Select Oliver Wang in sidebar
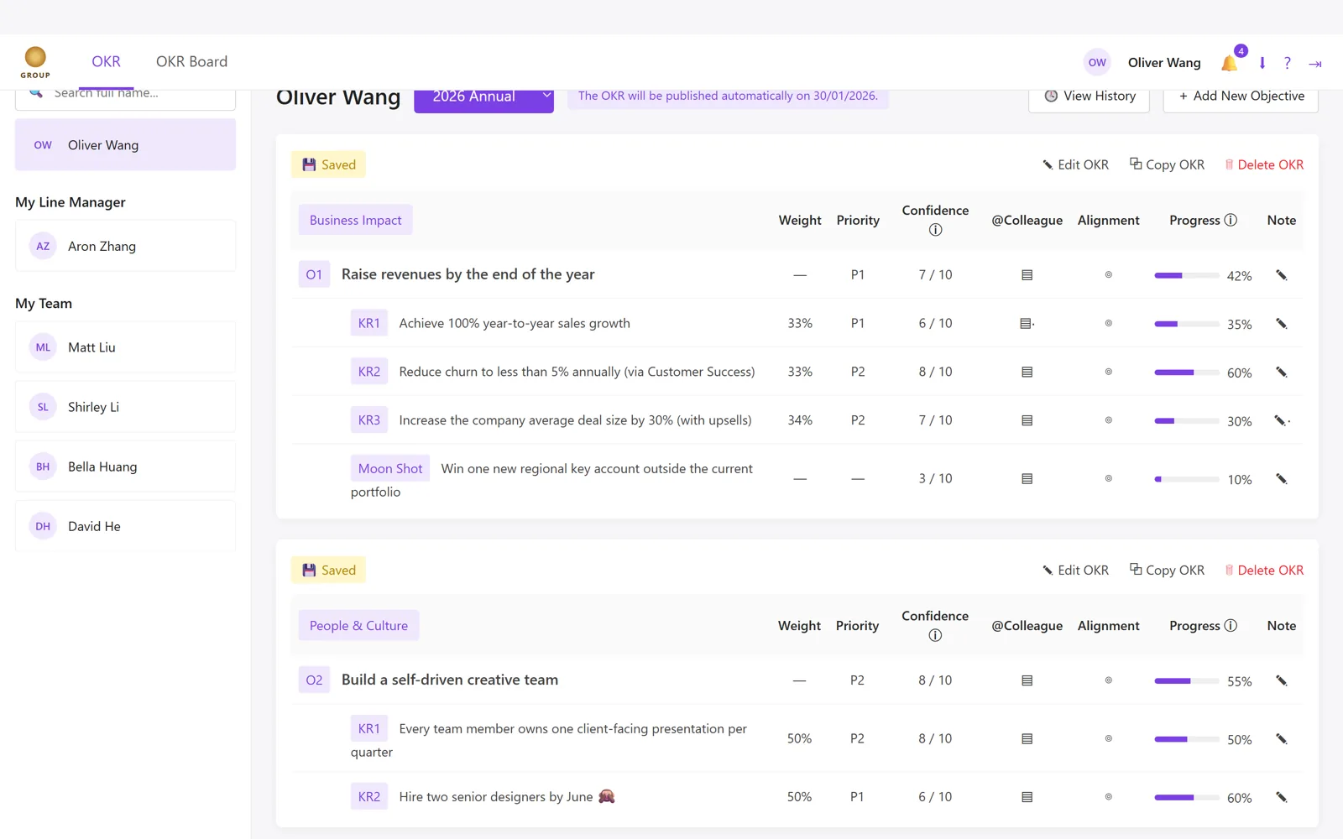 [x=125, y=145]
